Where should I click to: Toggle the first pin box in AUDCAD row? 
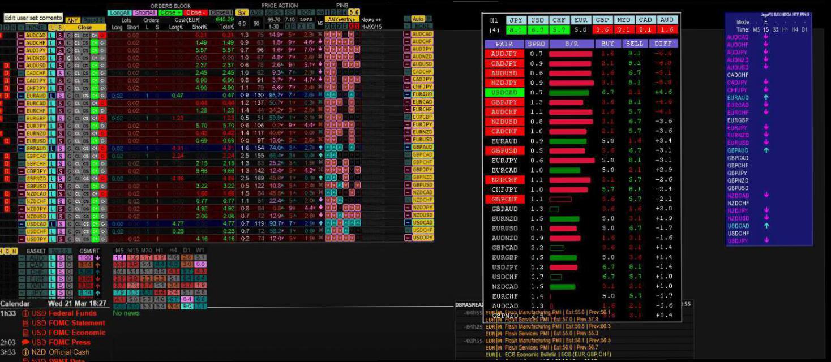tap(328, 35)
